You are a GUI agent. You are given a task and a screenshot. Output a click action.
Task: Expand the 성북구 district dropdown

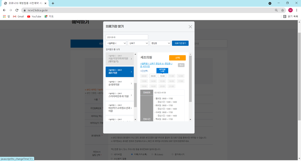coord(138,43)
